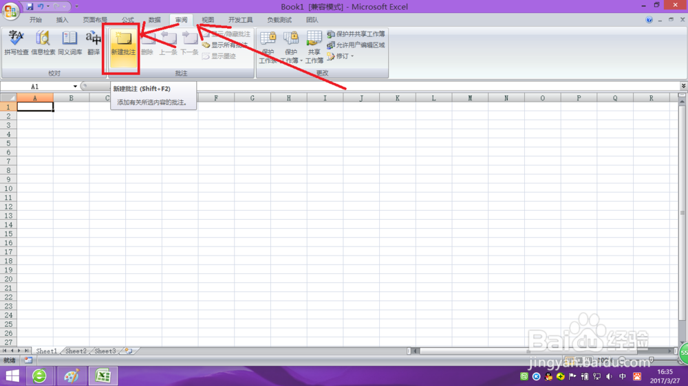Image resolution: width=688 pixels, height=386 pixels.
Task: Click the zoom slider handle
Action: (651, 360)
